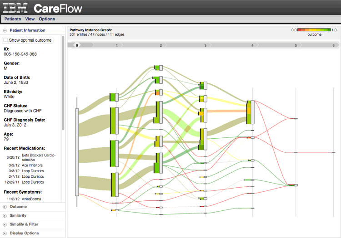Click the 301 entities / 47 nodes statistics text
This screenshot has height=238, width=341.
tap(97, 34)
